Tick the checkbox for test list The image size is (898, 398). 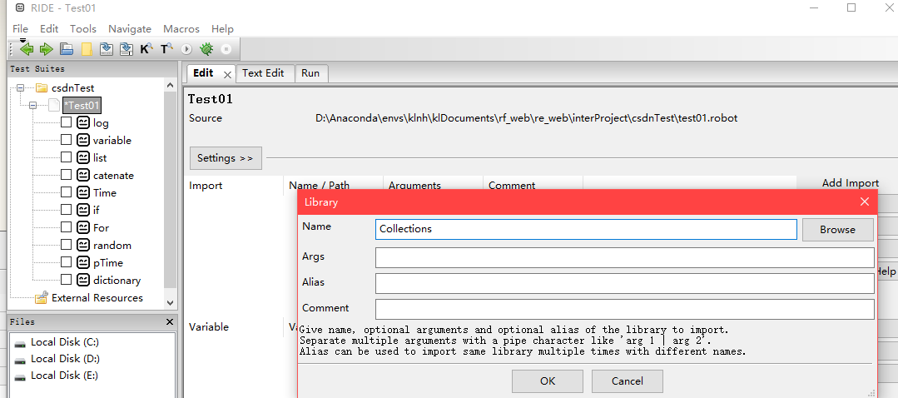click(x=67, y=157)
